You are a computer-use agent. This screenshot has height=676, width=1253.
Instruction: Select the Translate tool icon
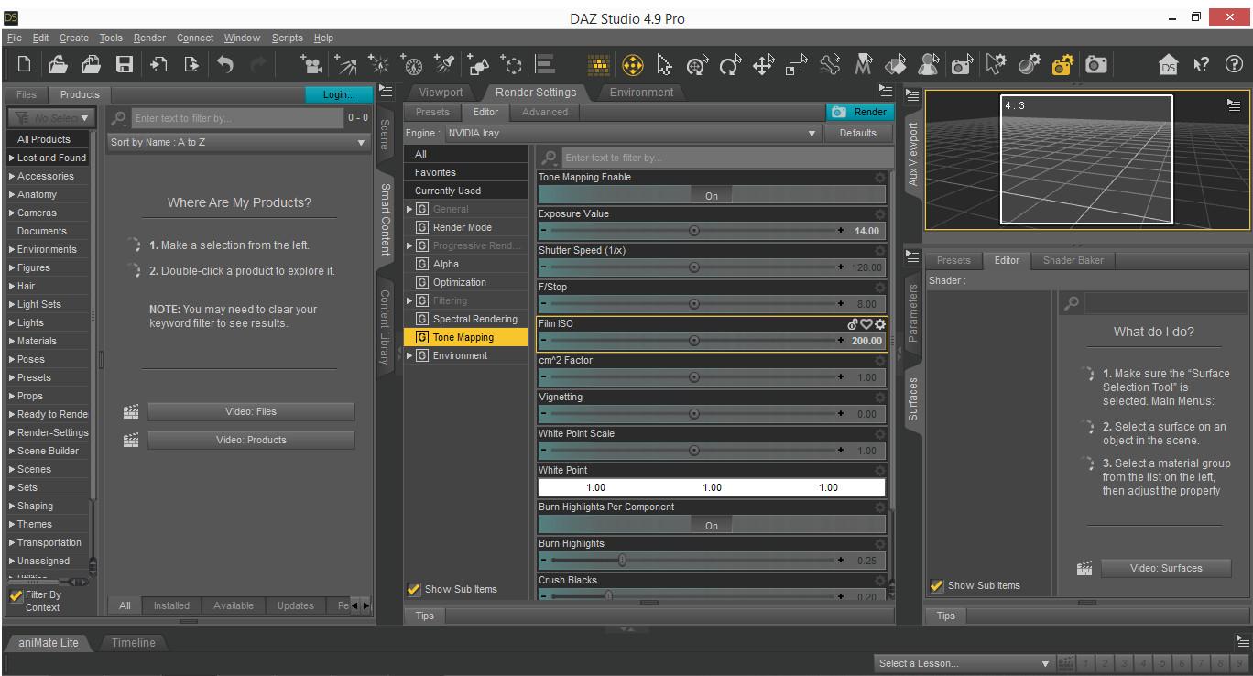(762, 64)
